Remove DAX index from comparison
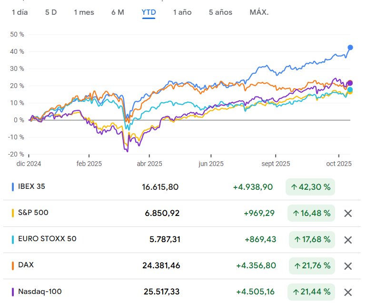This screenshot has width=367, height=303. tap(348, 266)
